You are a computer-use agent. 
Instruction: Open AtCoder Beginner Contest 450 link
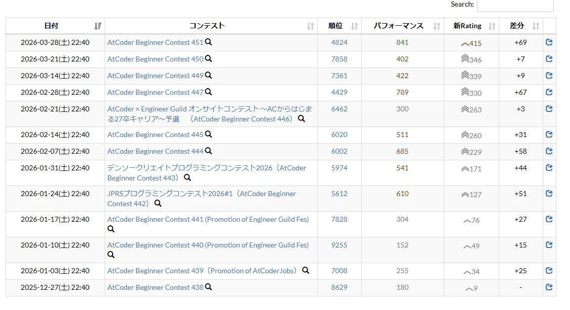tap(155, 59)
